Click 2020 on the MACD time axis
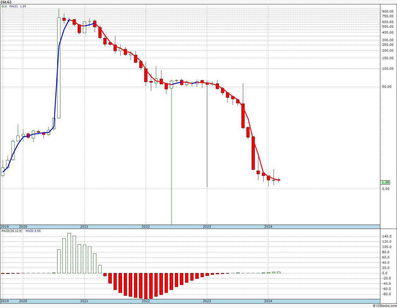Image resolution: width=397 pixels, height=308 pixels. [23, 301]
